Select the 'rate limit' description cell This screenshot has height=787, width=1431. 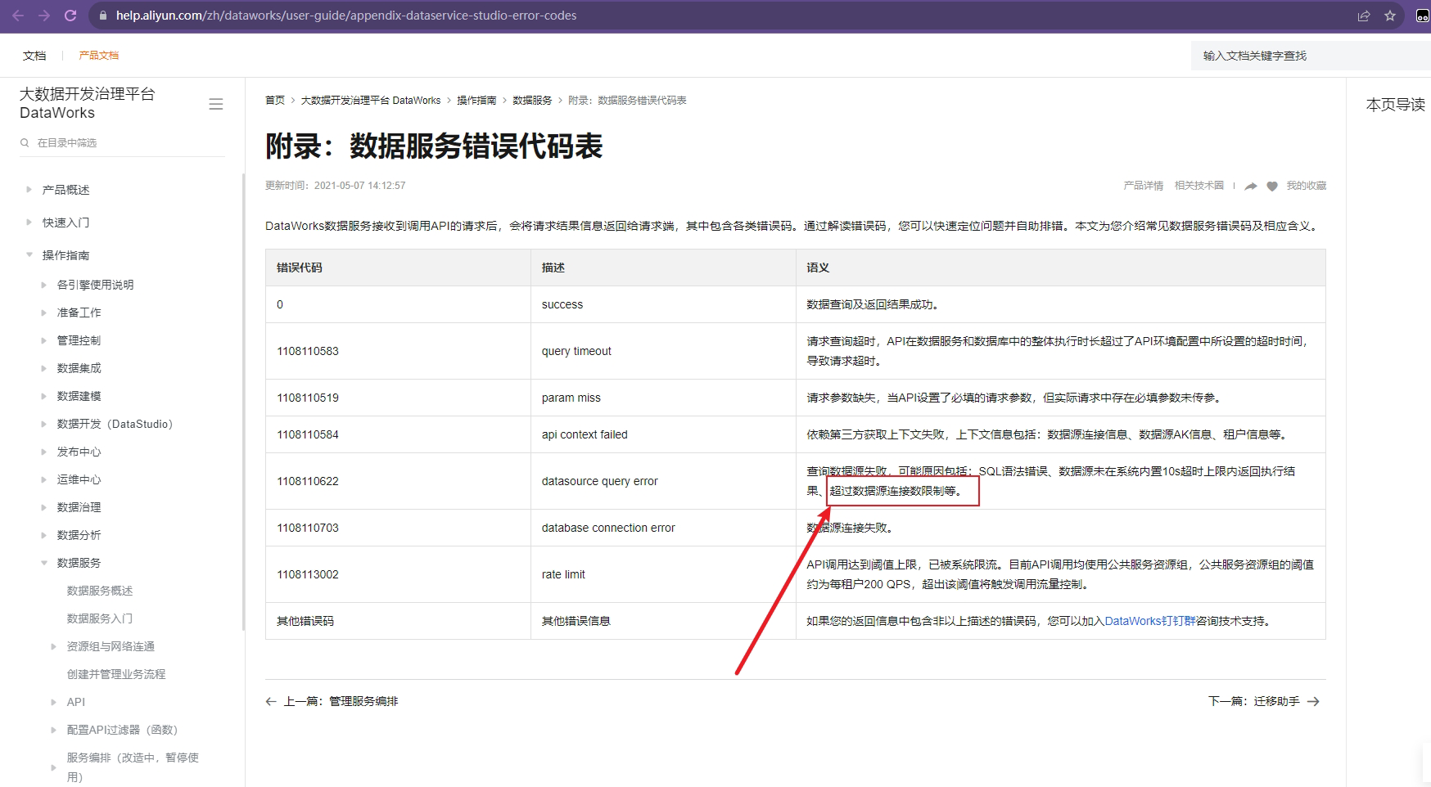click(x=663, y=574)
